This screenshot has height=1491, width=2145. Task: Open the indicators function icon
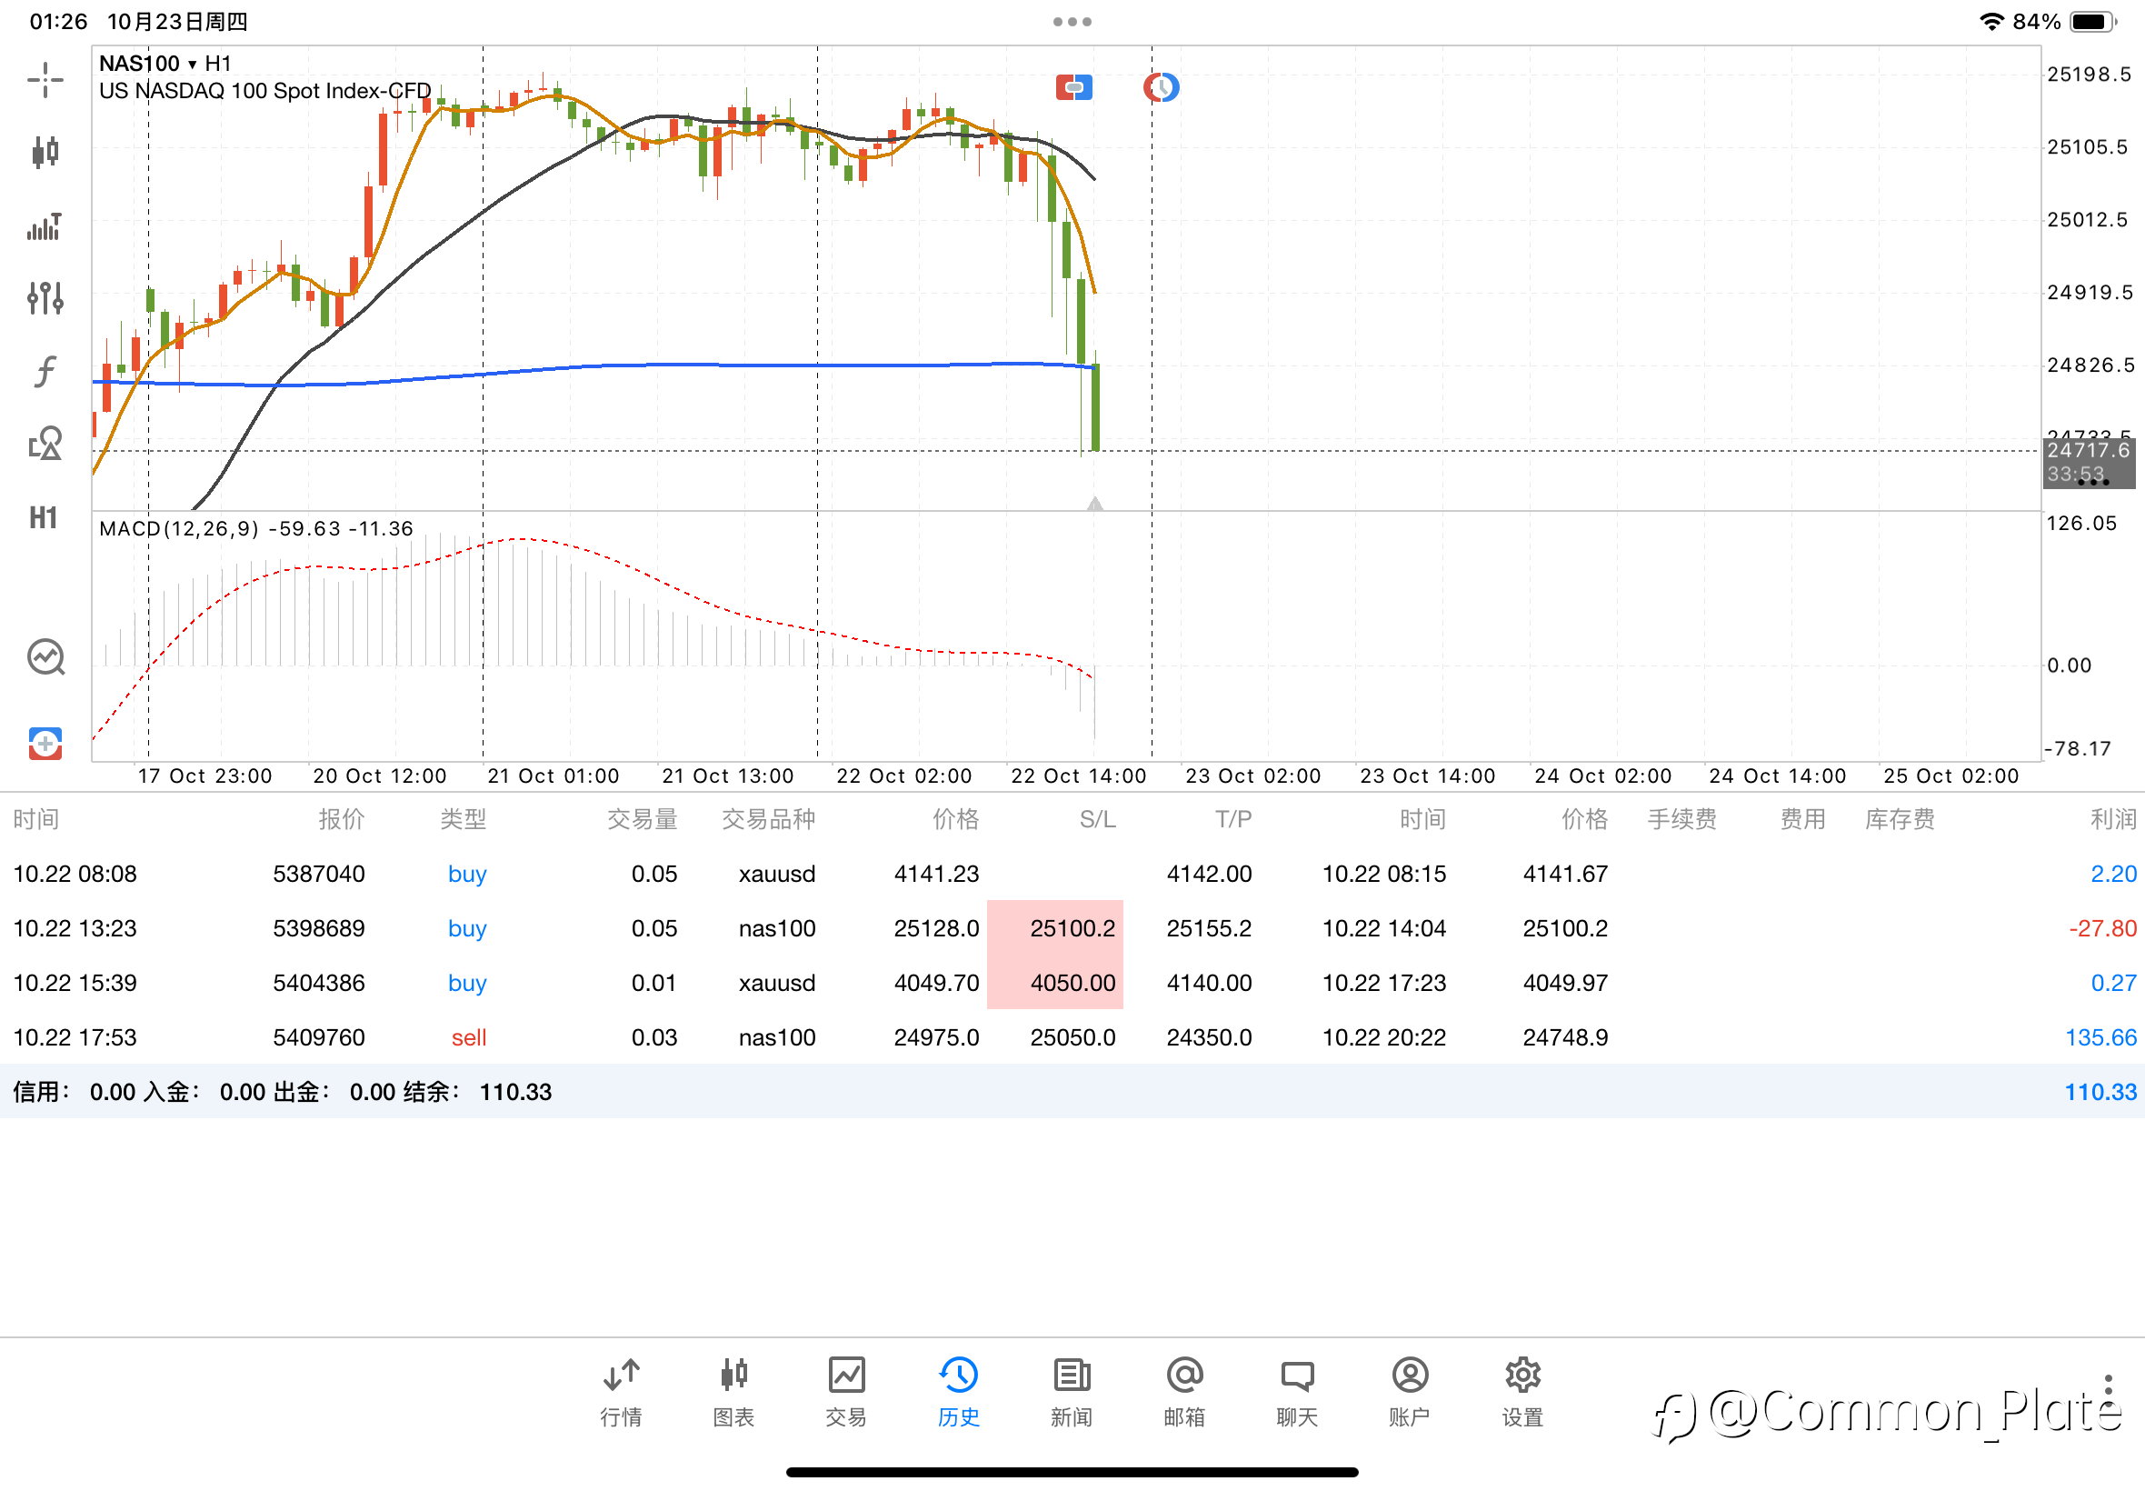coord(45,372)
